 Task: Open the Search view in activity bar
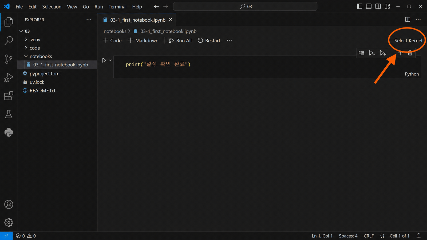click(x=9, y=41)
